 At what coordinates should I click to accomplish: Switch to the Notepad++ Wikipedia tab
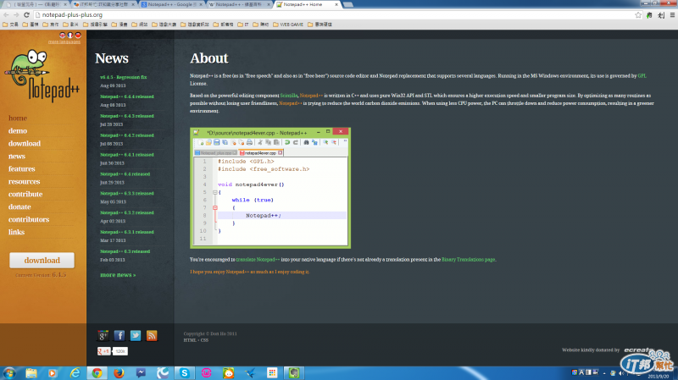pyautogui.click(x=239, y=4)
